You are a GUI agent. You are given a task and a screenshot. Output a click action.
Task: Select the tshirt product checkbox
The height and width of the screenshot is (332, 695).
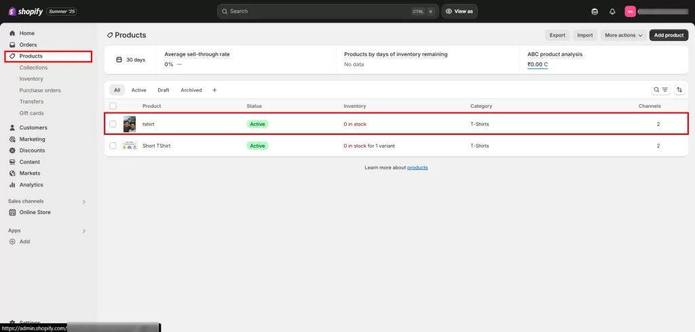click(113, 124)
